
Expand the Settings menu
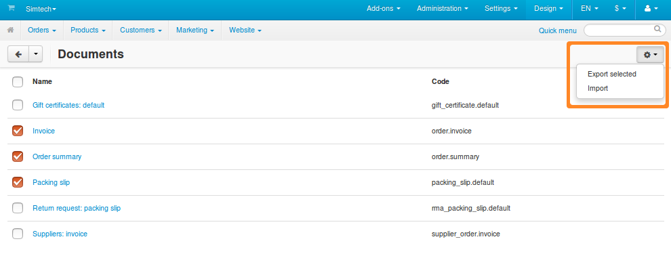pyautogui.click(x=501, y=9)
